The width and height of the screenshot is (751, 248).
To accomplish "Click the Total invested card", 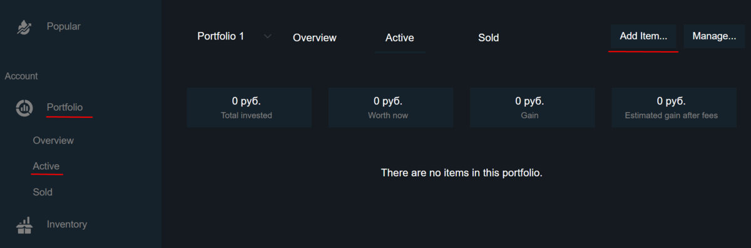I will [249, 108].
